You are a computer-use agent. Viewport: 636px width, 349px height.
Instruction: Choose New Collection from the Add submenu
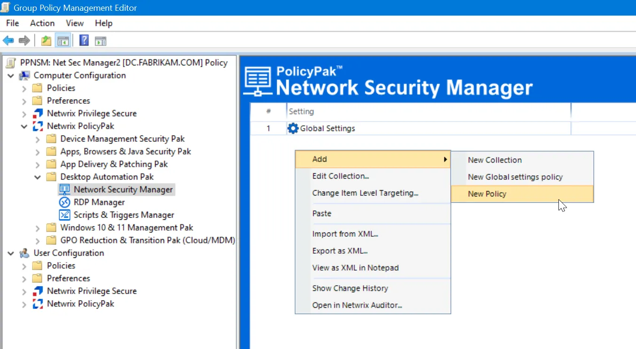[x=522, y=160]
